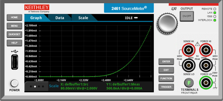
Task: Switch to the Data tab
Action: tap(60, 18)
